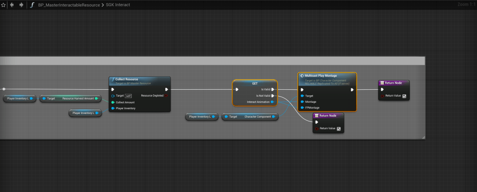Click the Collect Resource node title
Viewport: 477px width, 192px height.
coord(127,79)
